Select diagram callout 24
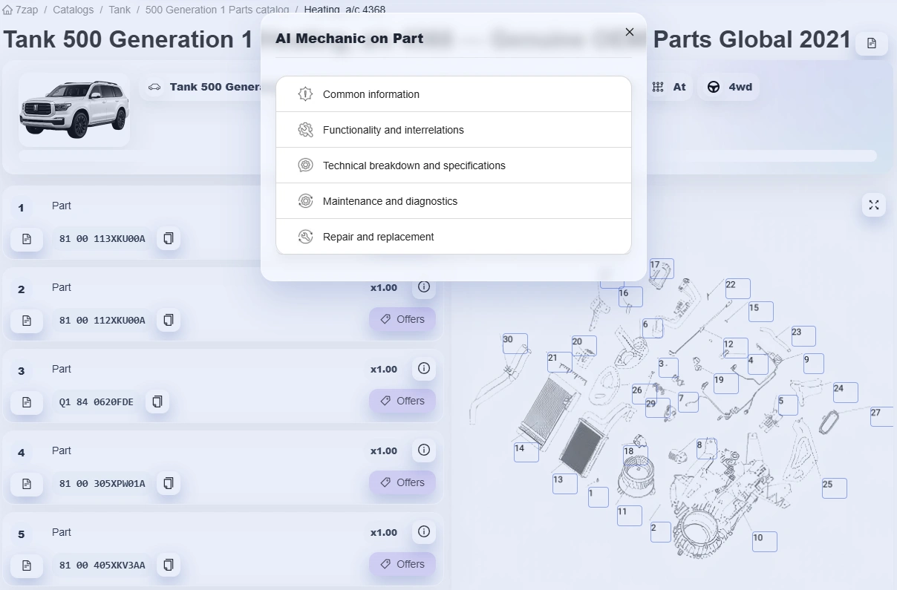The width and height of the screenshot is (897, 590). (845, 393)
